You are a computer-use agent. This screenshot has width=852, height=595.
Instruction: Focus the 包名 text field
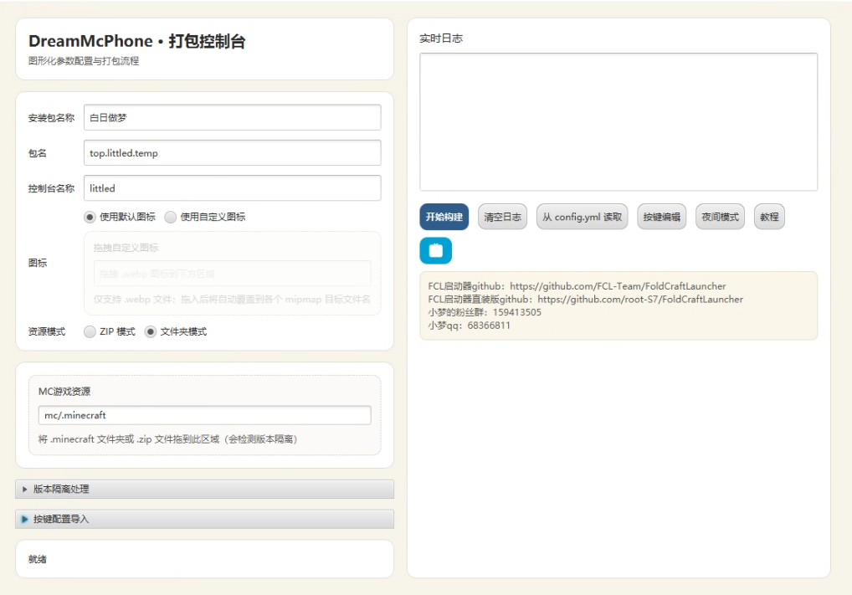point(232,153)
